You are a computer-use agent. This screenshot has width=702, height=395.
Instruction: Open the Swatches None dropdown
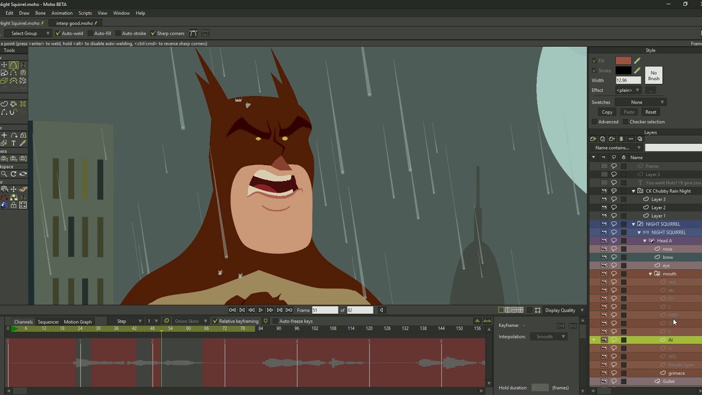click(x=640, y=102)
